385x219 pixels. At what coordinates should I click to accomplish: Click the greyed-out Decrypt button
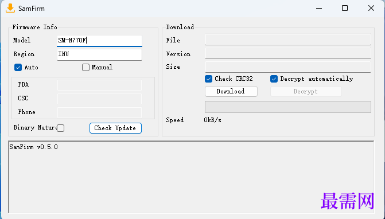306,92
